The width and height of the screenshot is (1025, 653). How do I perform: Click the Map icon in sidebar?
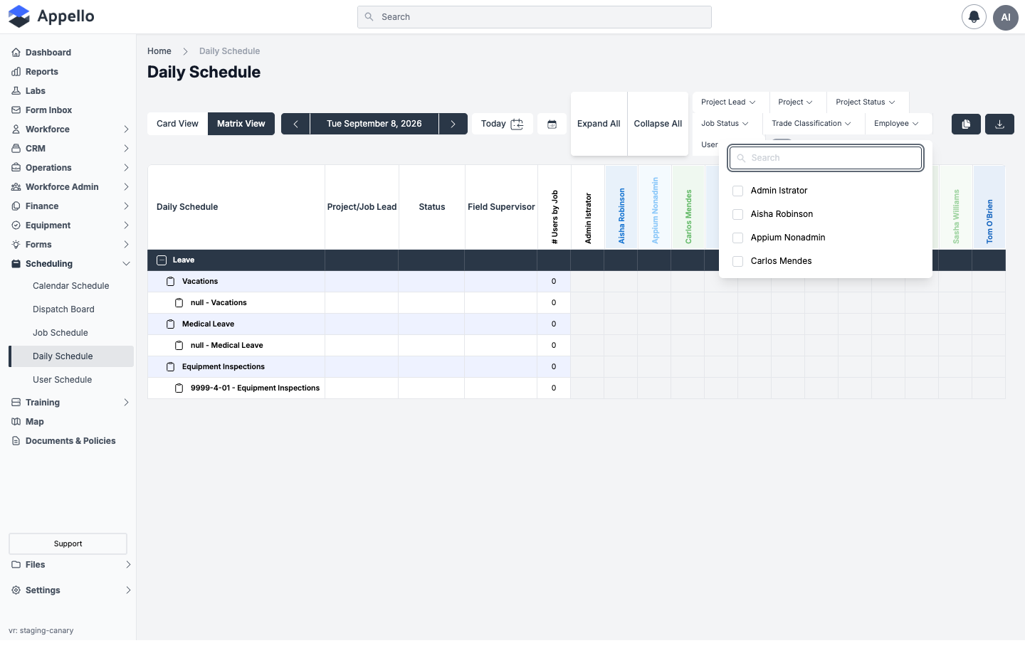coord(16,422)
